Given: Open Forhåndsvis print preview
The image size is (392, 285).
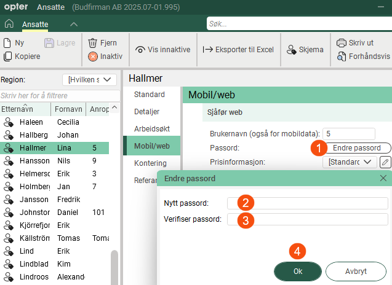Looking at the screenshot, I should point(342,57).
